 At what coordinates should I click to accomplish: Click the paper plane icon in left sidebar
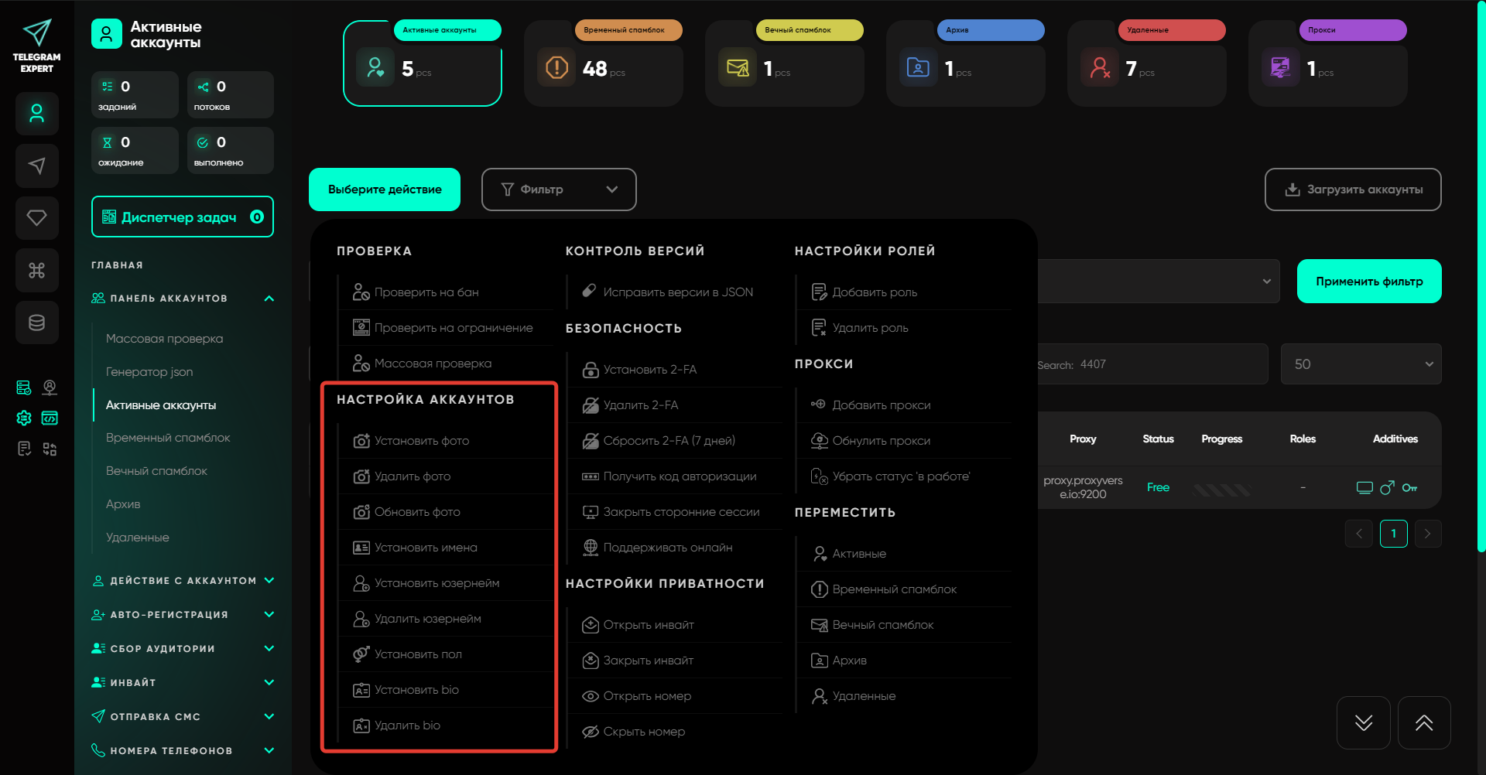click(36, 166)
